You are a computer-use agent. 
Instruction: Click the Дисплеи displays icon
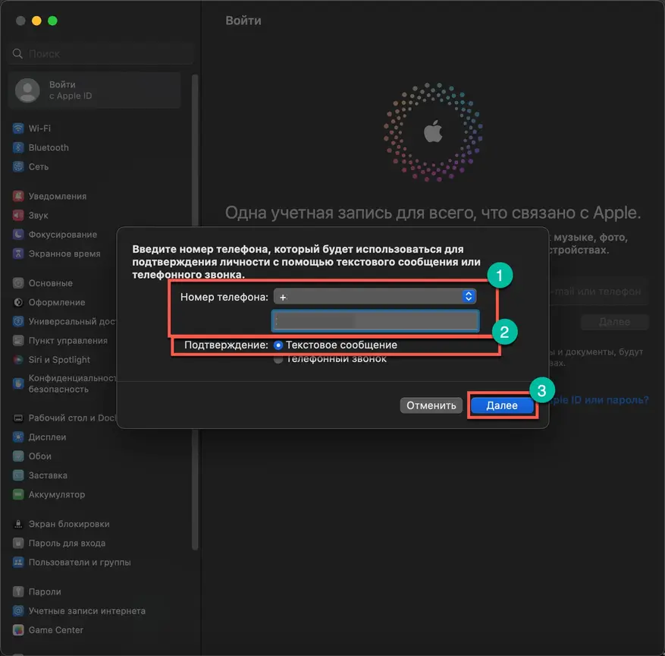point(18,437)
